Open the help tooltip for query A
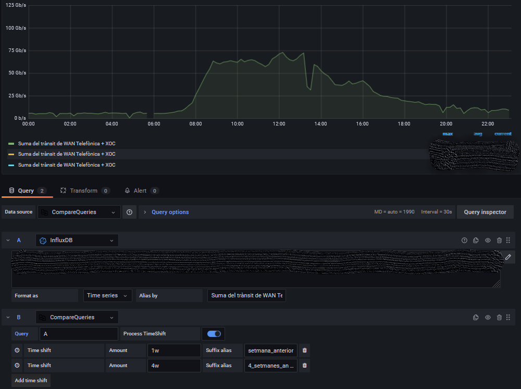Screen dimensions: 521x389 tap(464, 240)
